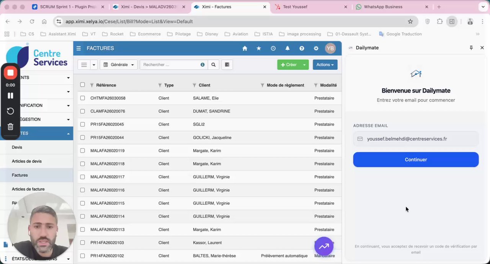
Task: Check the MALAFA26020119 invoice row
Action: pos(82,150)
